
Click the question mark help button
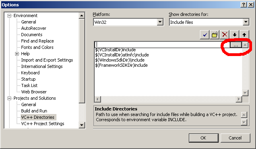tap(243, 5)
